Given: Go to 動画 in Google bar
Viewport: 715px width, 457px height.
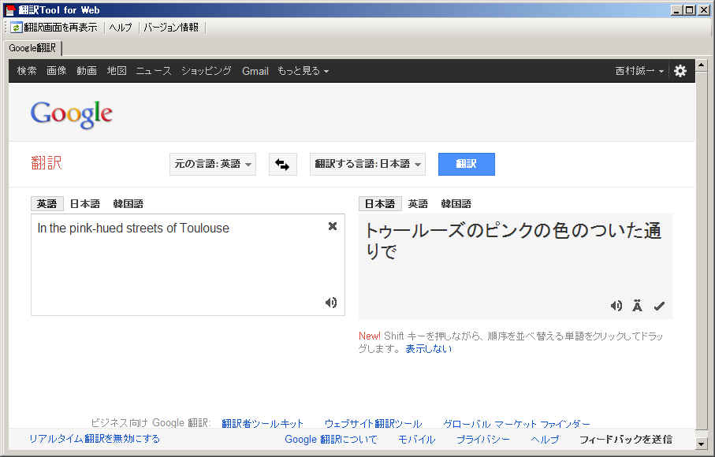Looking at the screenshot, I should coord(87,71).
